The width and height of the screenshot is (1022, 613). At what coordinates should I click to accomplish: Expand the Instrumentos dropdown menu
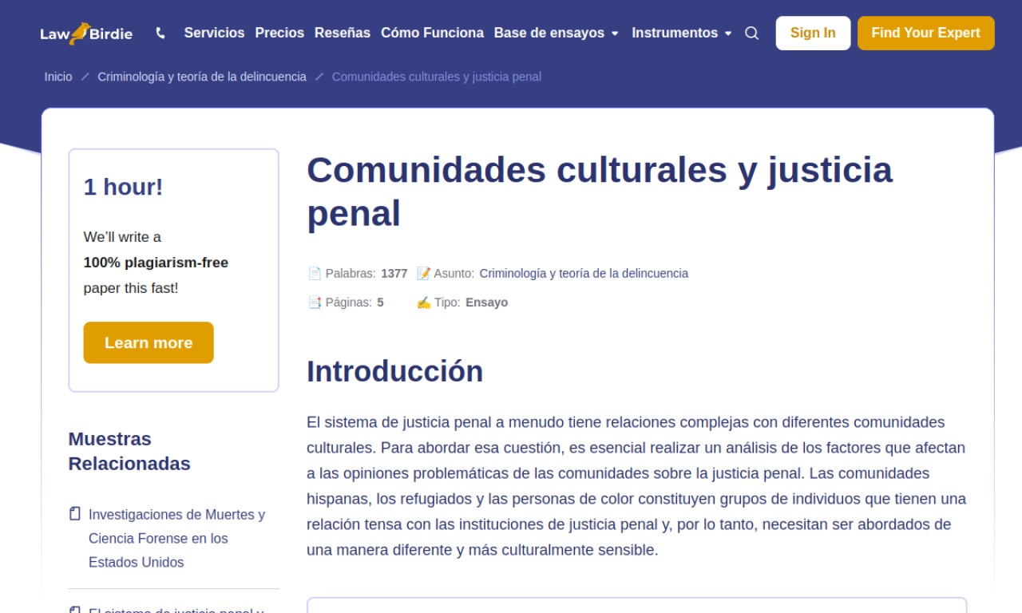(x=682, y=33)
